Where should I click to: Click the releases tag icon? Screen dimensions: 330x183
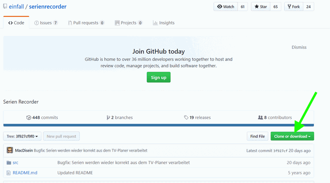[186, 117]
